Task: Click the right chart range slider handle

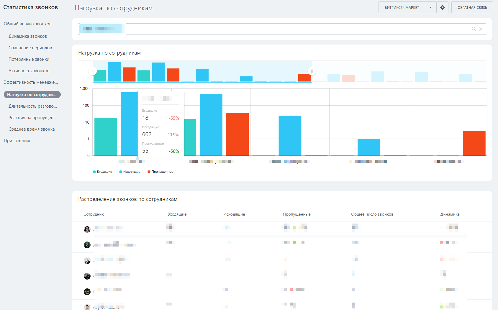Action: [312, 71]
